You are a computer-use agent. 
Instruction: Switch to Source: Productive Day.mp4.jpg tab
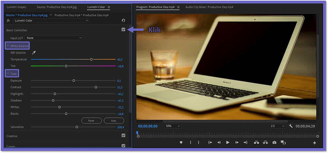coord(57,7)
